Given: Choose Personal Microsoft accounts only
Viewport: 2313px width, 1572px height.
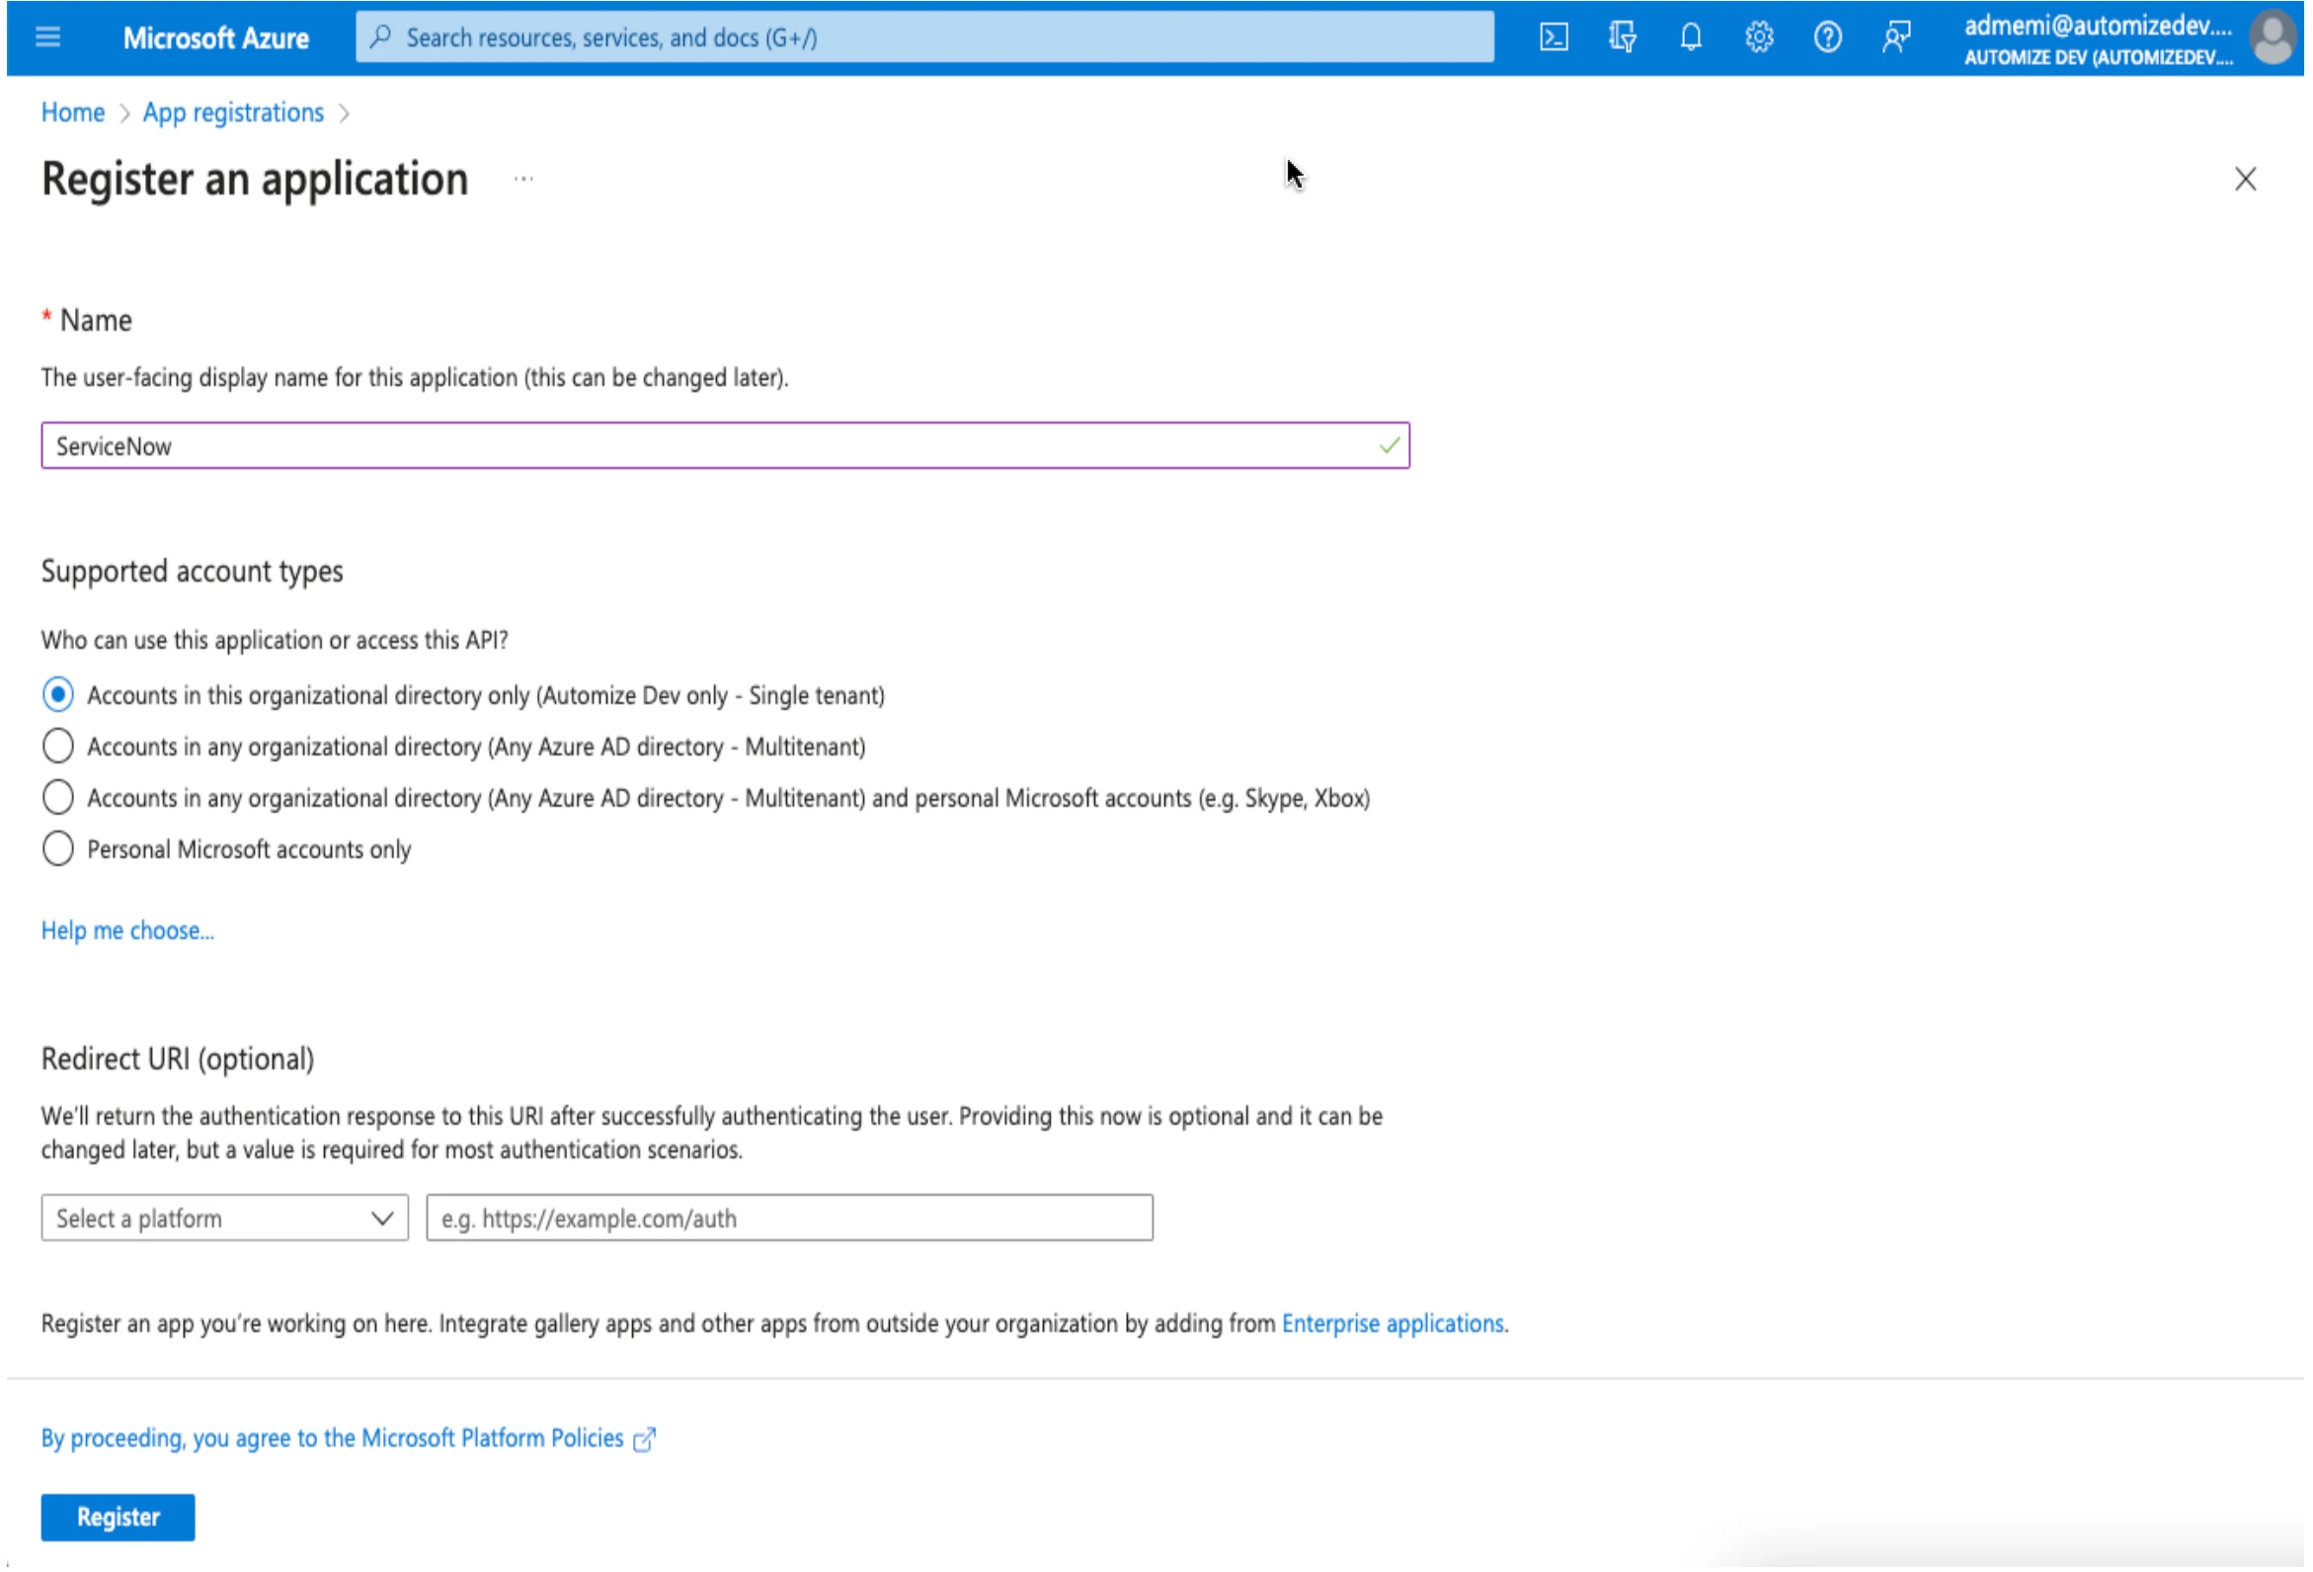Looking at the screenshot, I should point(57,849).
